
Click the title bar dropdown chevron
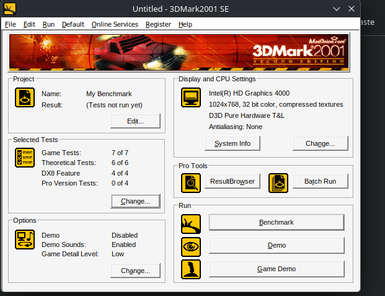coord(337,9)
